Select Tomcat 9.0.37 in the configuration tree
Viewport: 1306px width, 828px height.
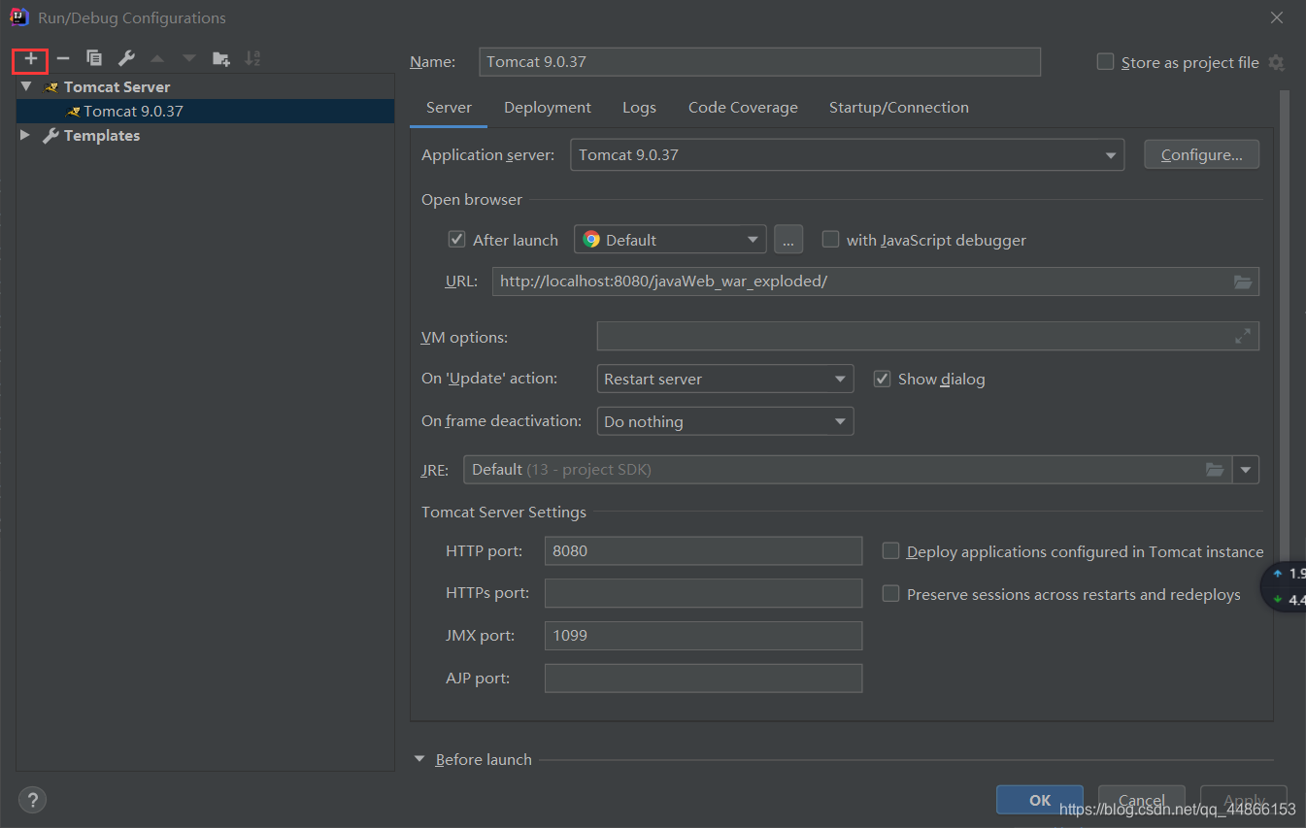pos(205,111)
